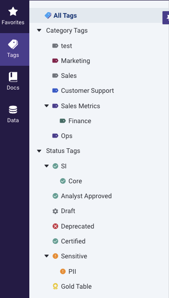Collapse the SI status tag
The image size is (169, 298).
click(47, 166)
